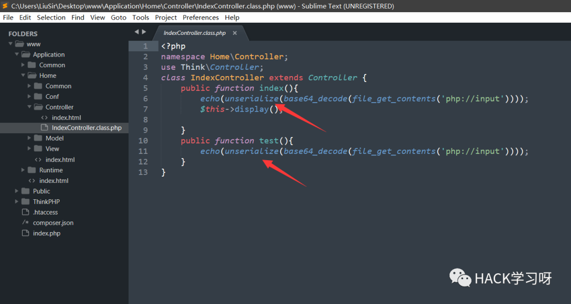Screen dimensions: 571x304
Task: Collapse the Home folder arrow
Action: (23, 76)
